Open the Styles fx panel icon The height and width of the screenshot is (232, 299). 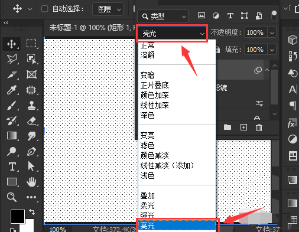[292, 123]
